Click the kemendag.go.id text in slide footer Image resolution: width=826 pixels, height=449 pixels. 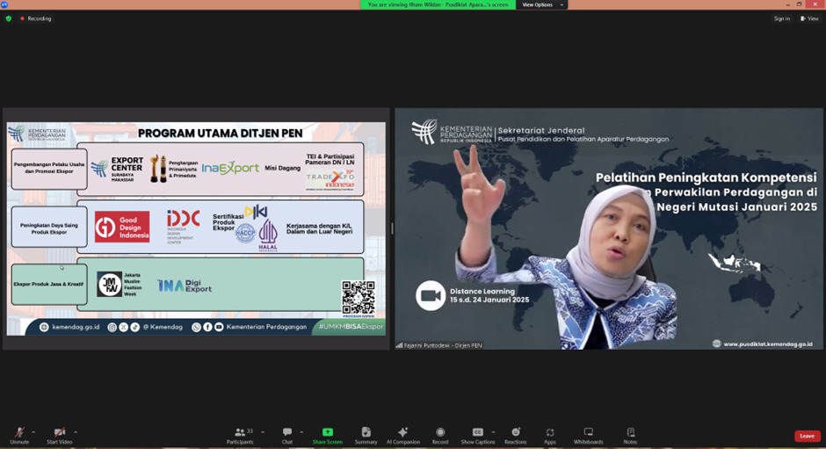(x=76, y=327)
